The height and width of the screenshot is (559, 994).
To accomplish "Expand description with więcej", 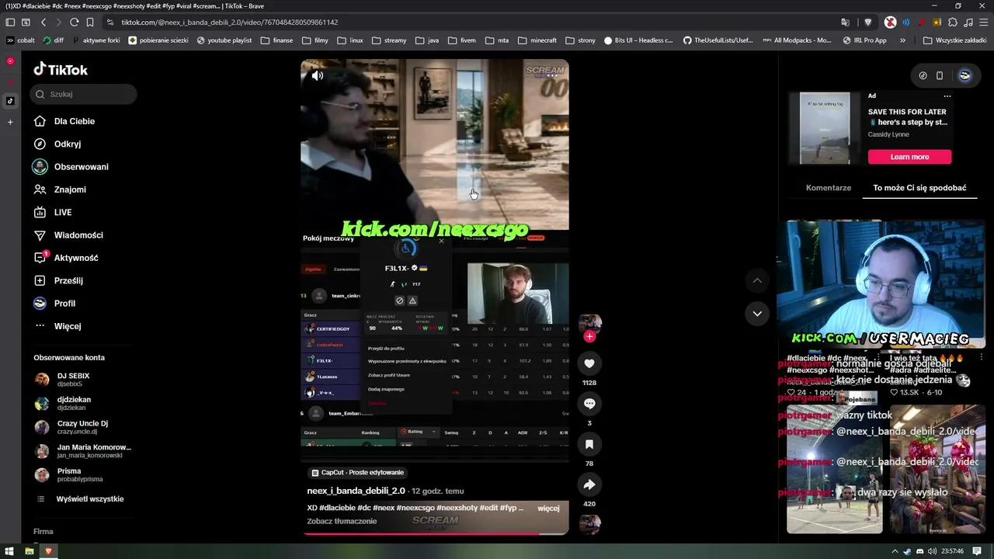I will coord(548,508).
